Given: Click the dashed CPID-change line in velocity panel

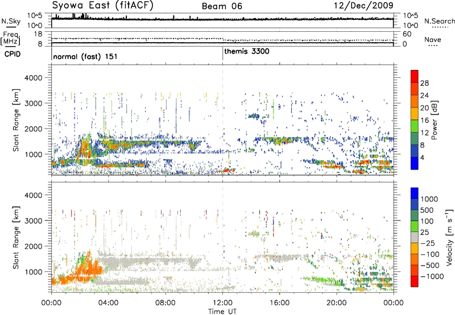Looking at the screenshot, I should pyautogui.click(x=222, y=237).
